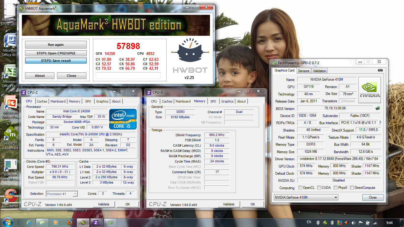
Task: Click the total score 57898
Action: pyautogui.click(x=128, y=46)
